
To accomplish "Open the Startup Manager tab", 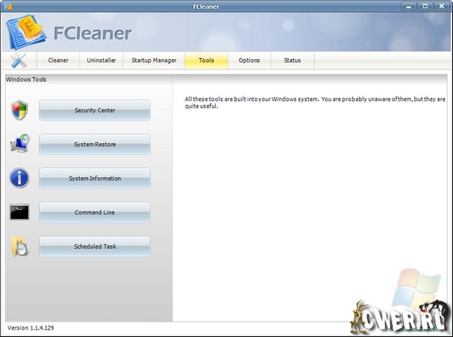I will (154, 61).
